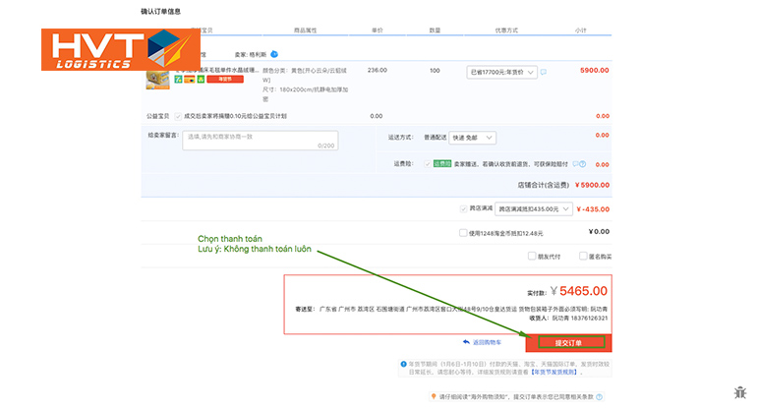Open the 年货节发货规则 link
The height and width of the screenshot is (409, 757).
(554, 373)
